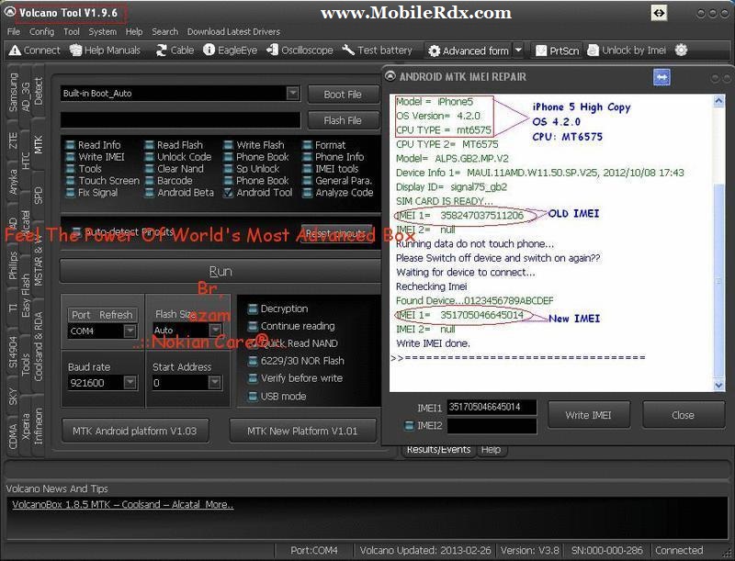Open the Config menu
Screen dimensions: 735x561
(41, 31)
